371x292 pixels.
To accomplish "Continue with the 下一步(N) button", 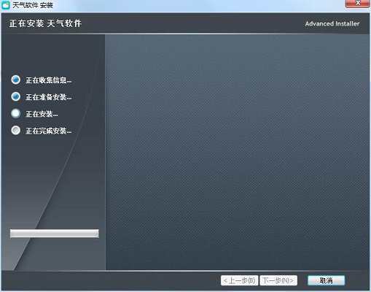I will tap(278, 280).
